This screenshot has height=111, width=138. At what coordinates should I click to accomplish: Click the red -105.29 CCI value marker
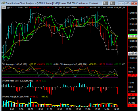coord(133,75)
